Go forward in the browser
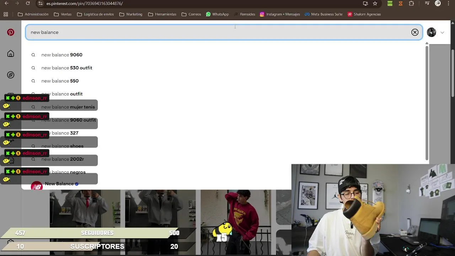 coord(17,3)
